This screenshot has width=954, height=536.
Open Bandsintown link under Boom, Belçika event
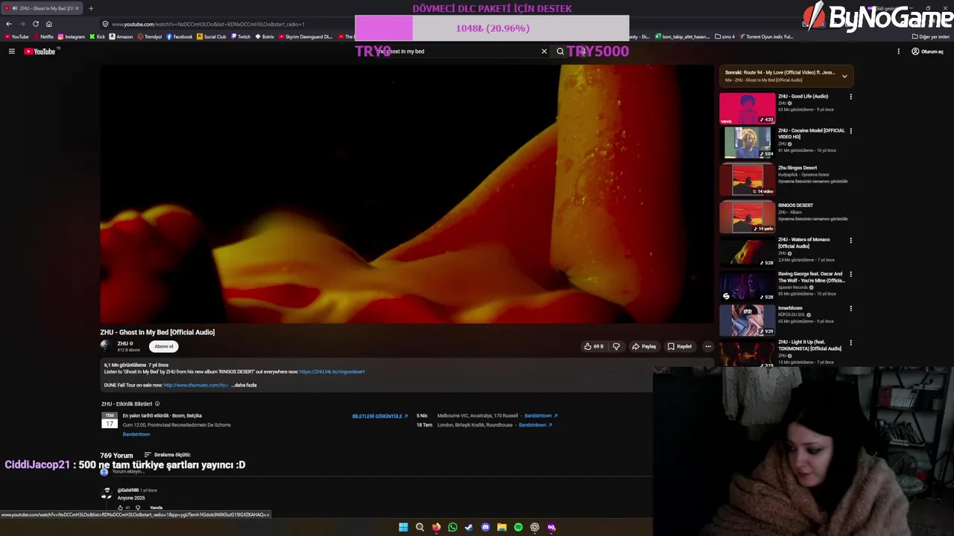[x=136, y=434]
